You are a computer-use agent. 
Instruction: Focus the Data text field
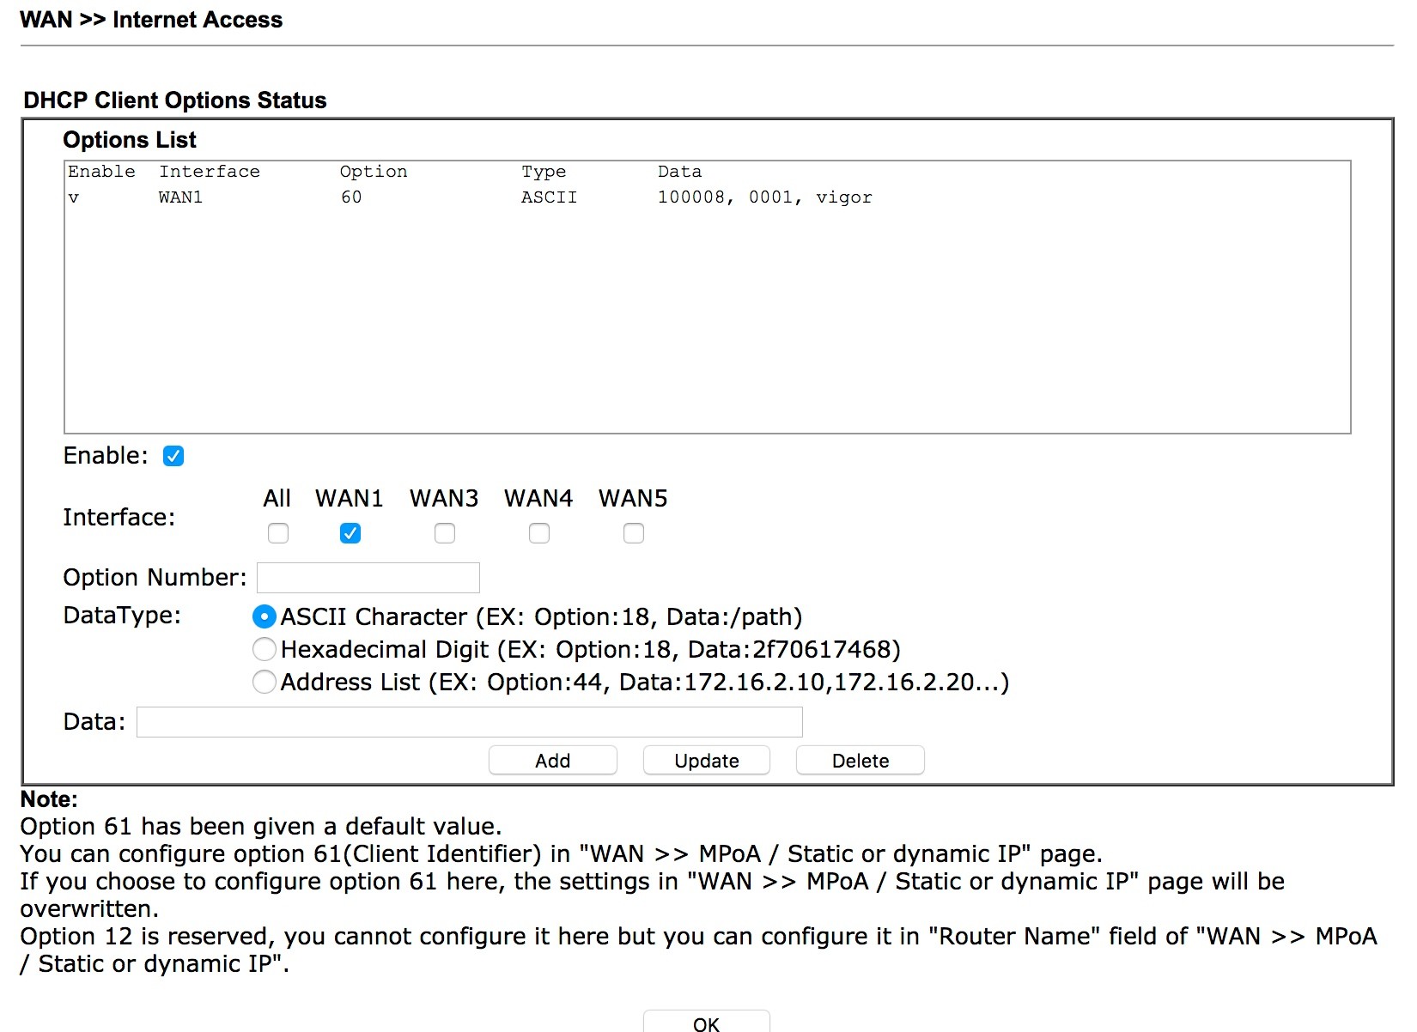pos(469,722)
